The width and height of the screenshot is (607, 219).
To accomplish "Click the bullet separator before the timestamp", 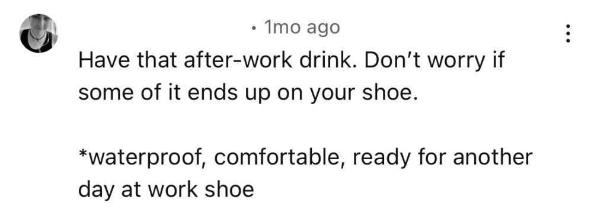I will [254, 28].
